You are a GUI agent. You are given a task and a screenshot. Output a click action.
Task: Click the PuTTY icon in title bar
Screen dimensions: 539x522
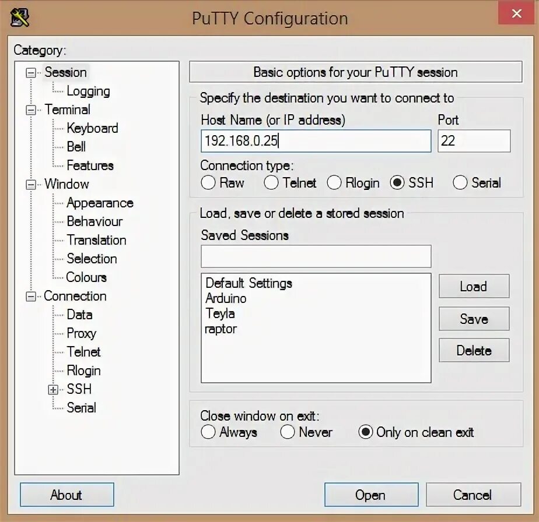click(x=20, y=17)
